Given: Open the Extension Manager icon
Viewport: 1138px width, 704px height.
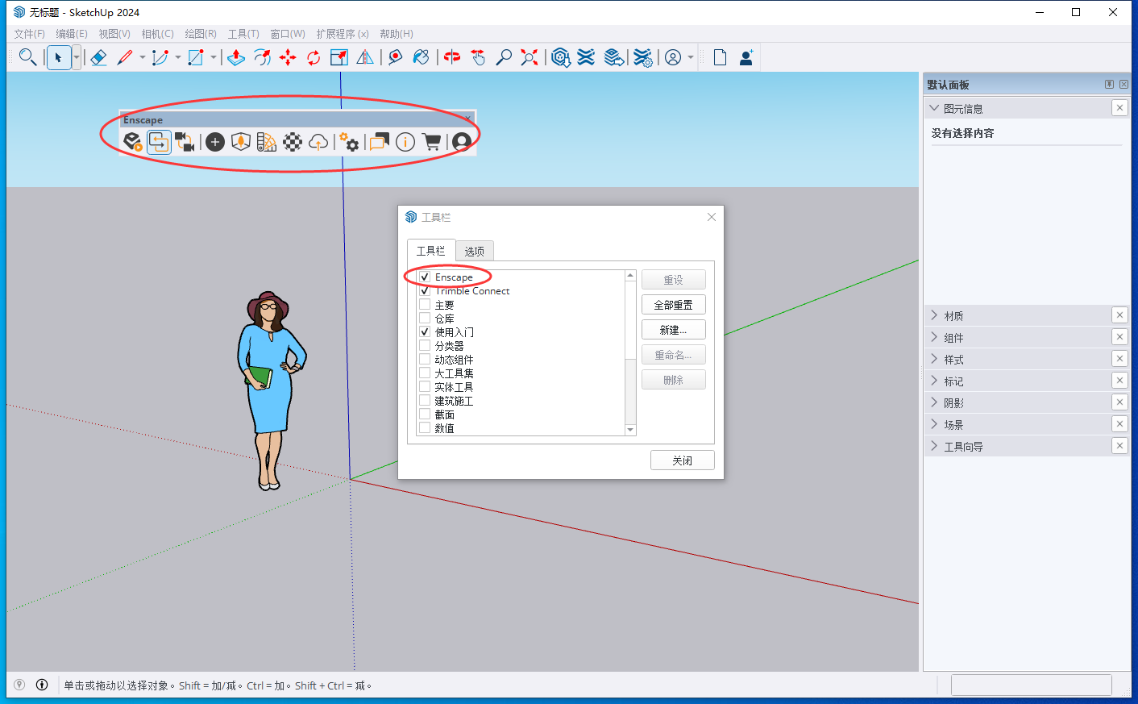Looking at the screenshot, I should point(642,57).
